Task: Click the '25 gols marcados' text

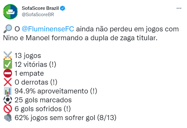Action: 43,100
